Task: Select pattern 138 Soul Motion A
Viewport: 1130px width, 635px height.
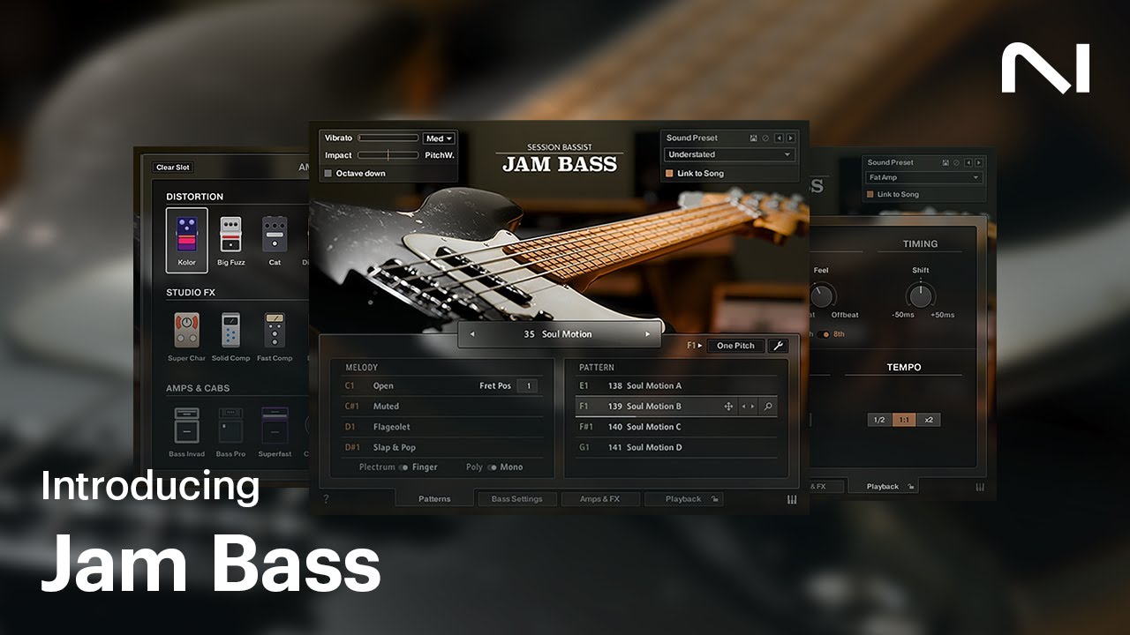Action: (x=677, y=386)
